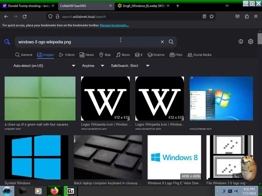
Task: Open the extensions puzzle icon
Action: pyautogui.click(x=247, y=16)
